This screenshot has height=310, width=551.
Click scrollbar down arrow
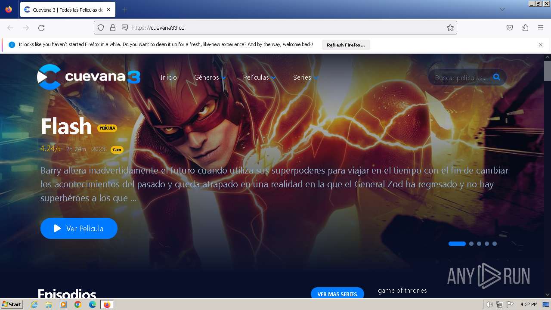click(548, 295)
